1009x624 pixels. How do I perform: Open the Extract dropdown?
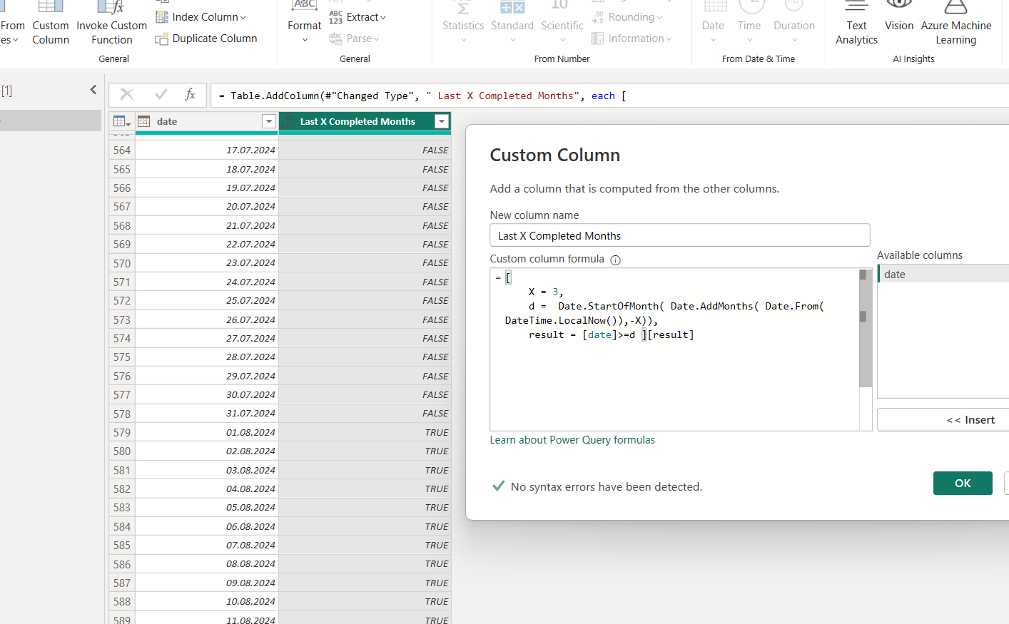[x=358, y=17]
